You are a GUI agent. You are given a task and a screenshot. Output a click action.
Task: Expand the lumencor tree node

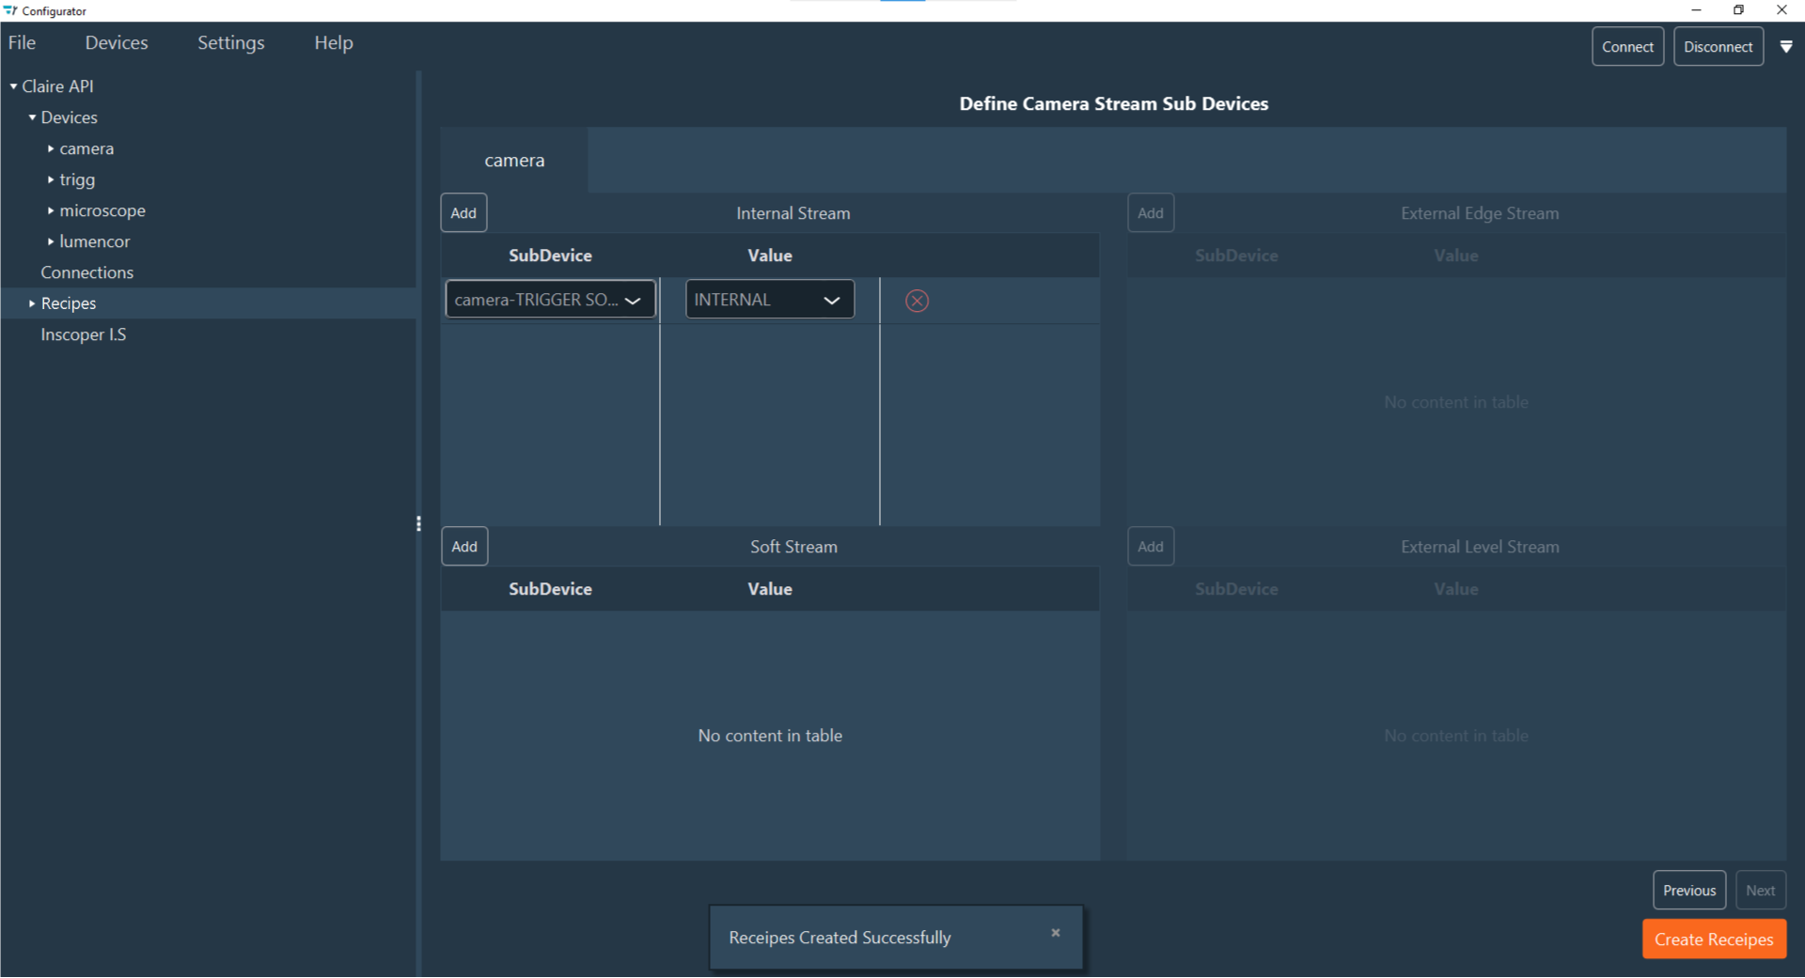tap(51, 241)
